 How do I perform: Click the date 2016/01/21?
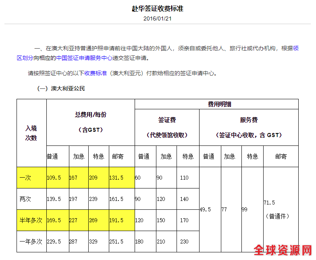[158, 18]
